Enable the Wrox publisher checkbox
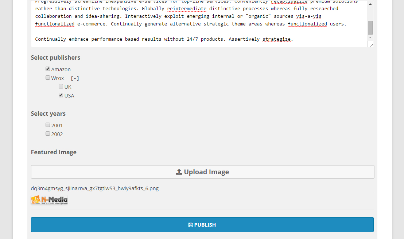This screenshot has height=239, width=404. click(48, 77)
